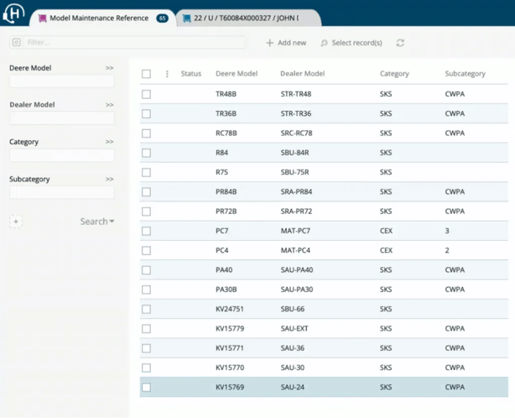Viewport: 515px width, 418px height.
Task: Click the plus icon to add a filter
Action: [x=16, y=222]
